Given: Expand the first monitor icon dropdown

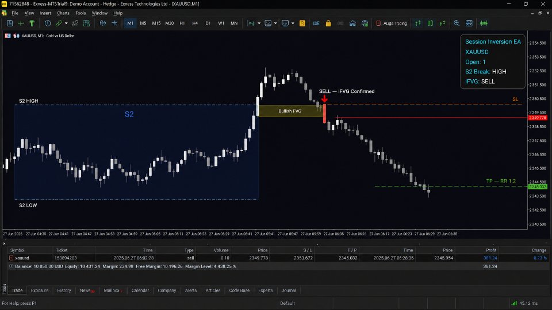Looking at the screenshot, I should (275, 23).
